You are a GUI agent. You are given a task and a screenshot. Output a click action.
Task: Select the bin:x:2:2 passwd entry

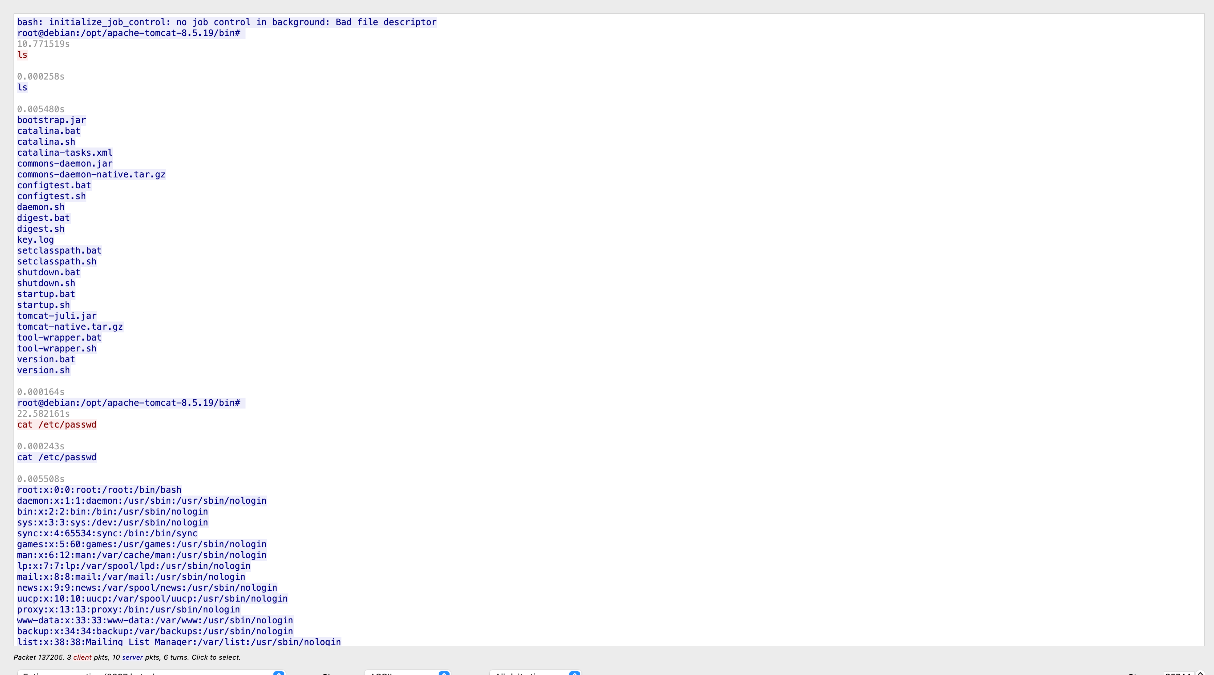point(113,512)
